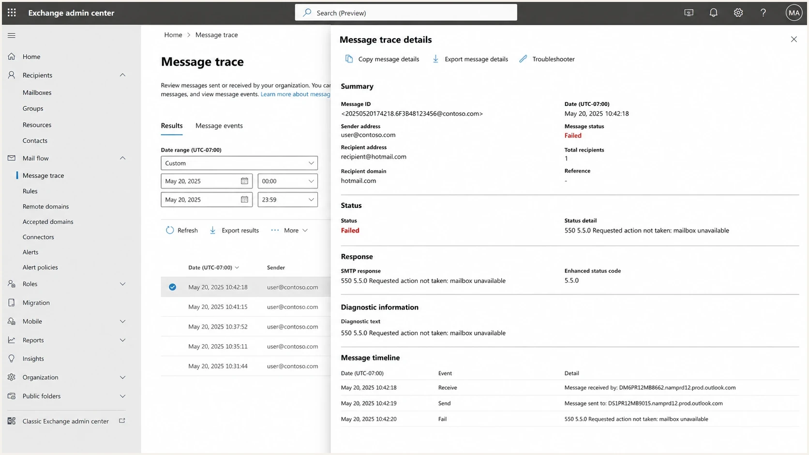Expand the Roles section chevron
809x455 pixels.
(x=122, y=284)
